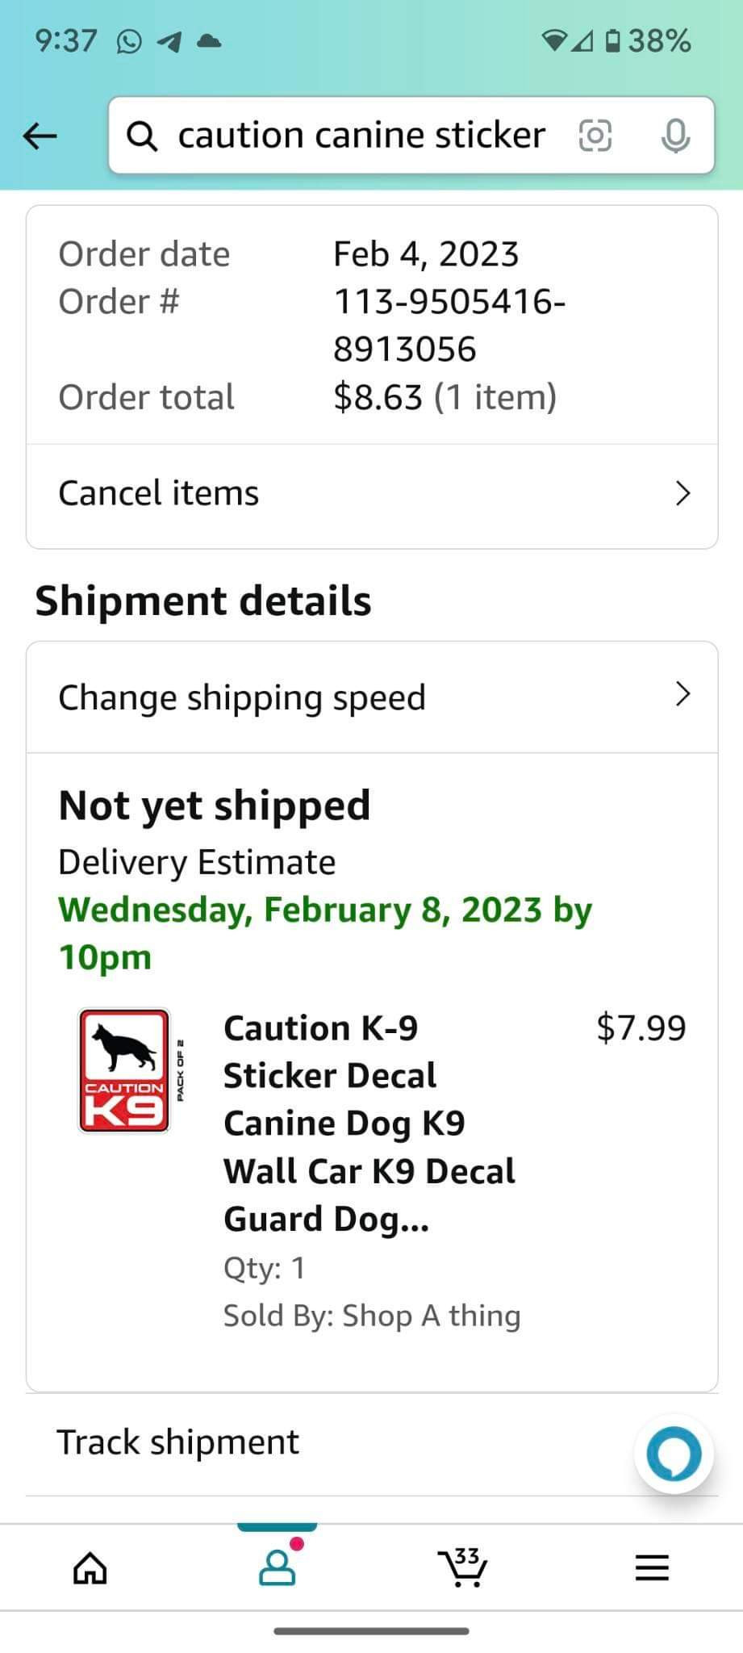Tap the Caution K9 sticker thumbnail

coord(125,1070)
